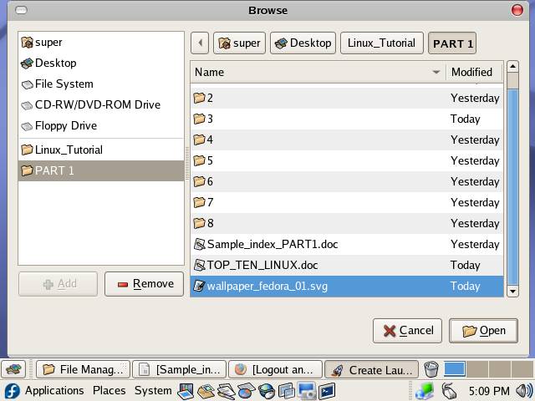Screen dimensions: 535x401
Task: Click the Open button
Action: [x=482, y=331]
